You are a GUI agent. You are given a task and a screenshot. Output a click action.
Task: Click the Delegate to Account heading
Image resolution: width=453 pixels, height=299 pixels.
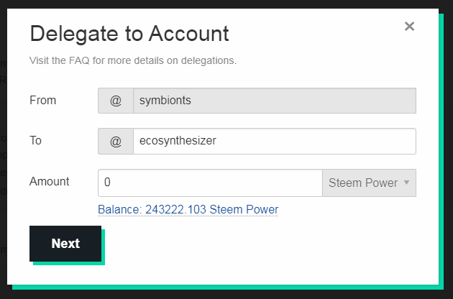click(x=129, y=33)
